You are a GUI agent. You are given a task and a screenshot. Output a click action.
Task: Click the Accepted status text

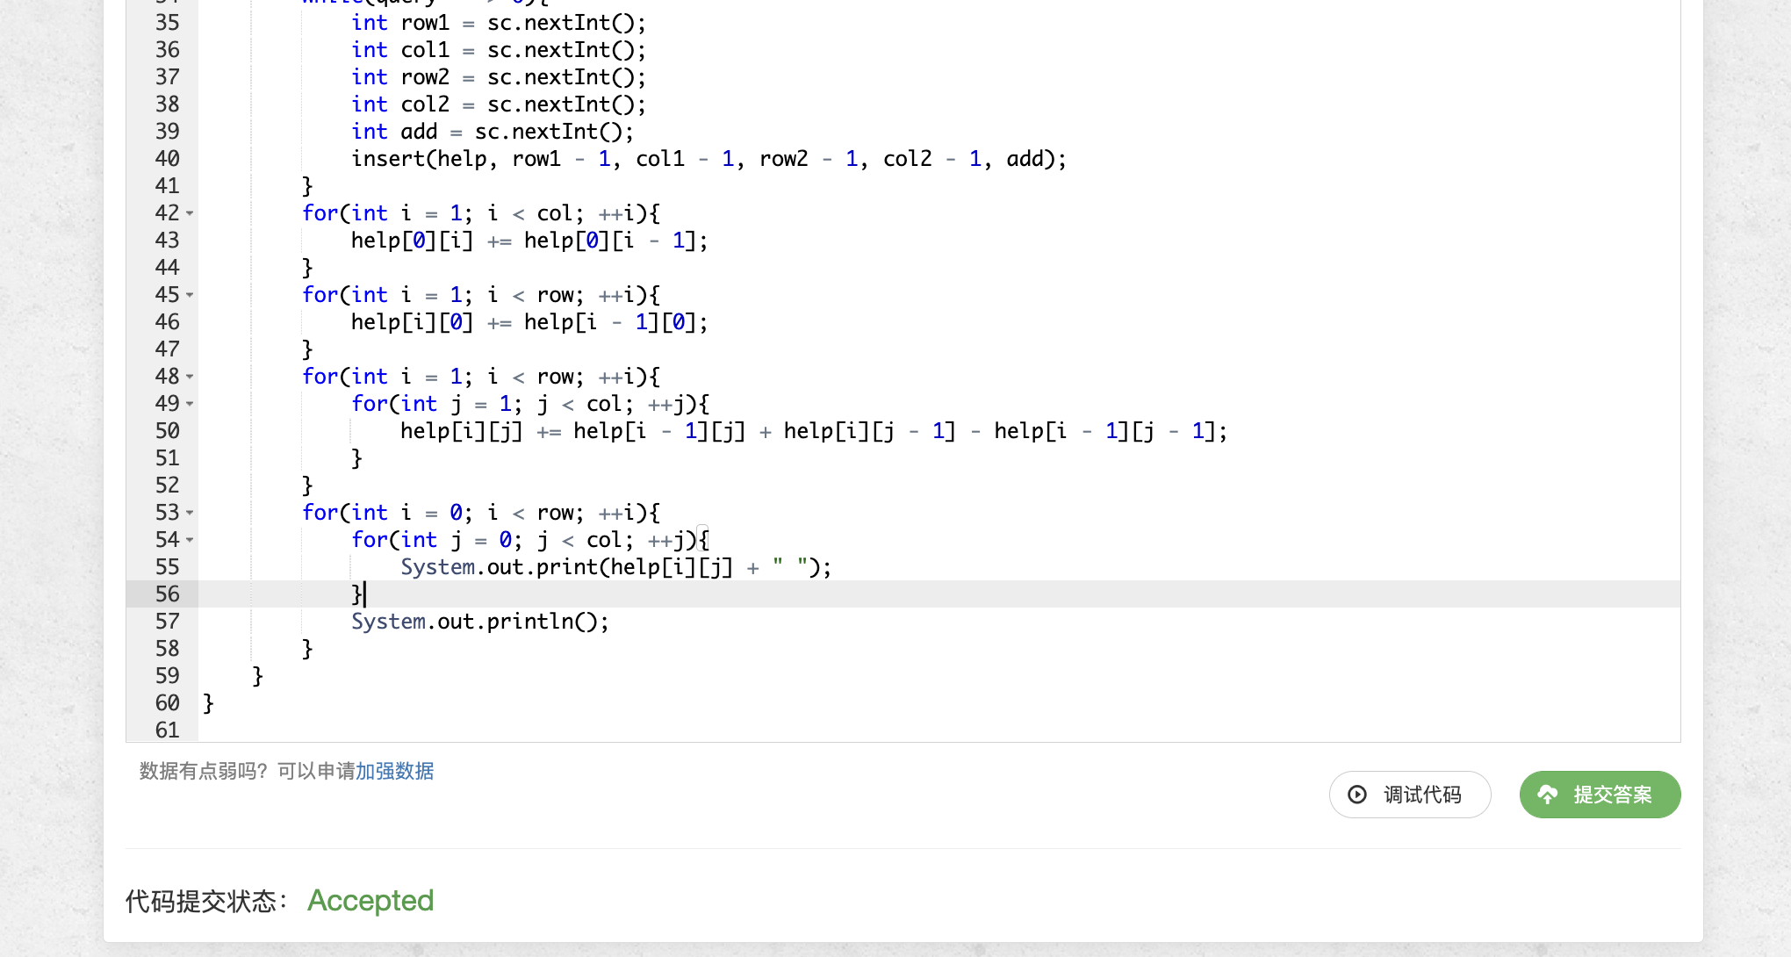(370, 900)
